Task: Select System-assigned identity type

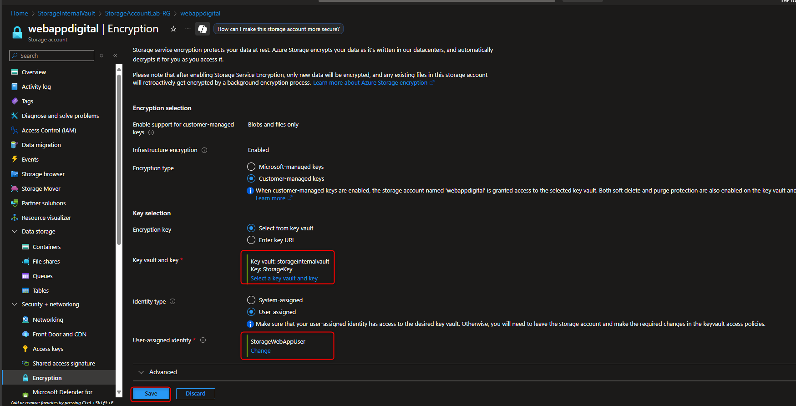Action: click(251, 300)
